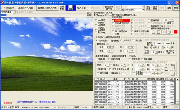The height and width of the screenshot is (110, 180).
Task: Select the first square crop-shape icon
Action: [x=154, y=32]
